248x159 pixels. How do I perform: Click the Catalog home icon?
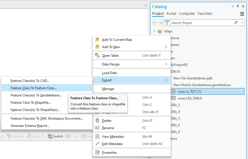[x=161, y=23]
